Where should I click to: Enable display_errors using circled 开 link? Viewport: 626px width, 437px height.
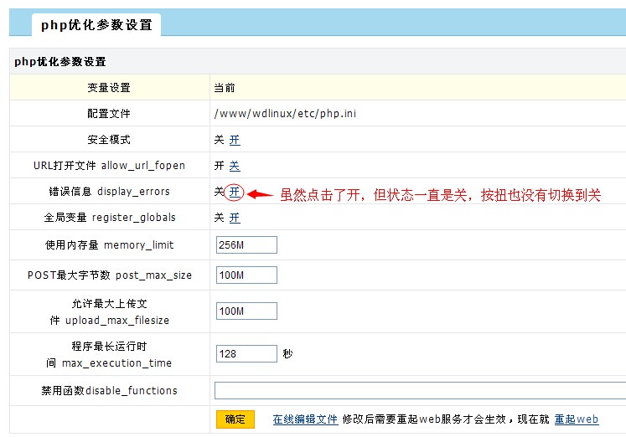click(x=235, y=193)
